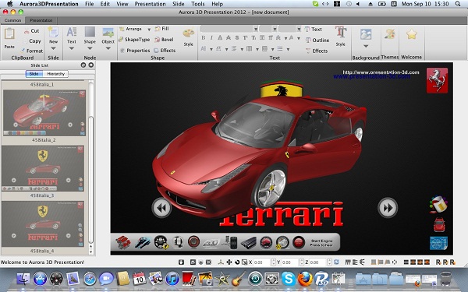Open the Presentation menu

150,4
